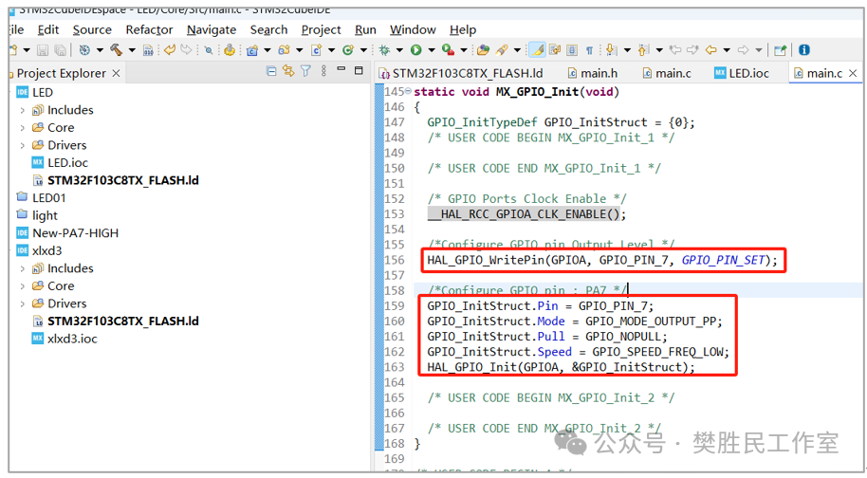Expand Drivers folder under xlxd3 project
867x478 pixels.
22,303
